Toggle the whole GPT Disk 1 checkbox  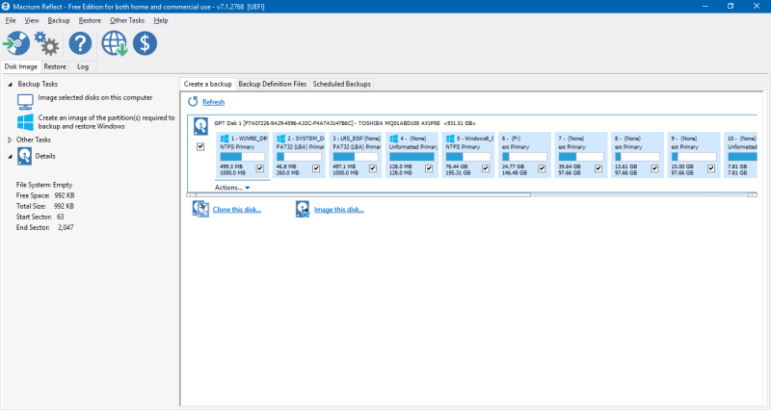coord(200,146)
